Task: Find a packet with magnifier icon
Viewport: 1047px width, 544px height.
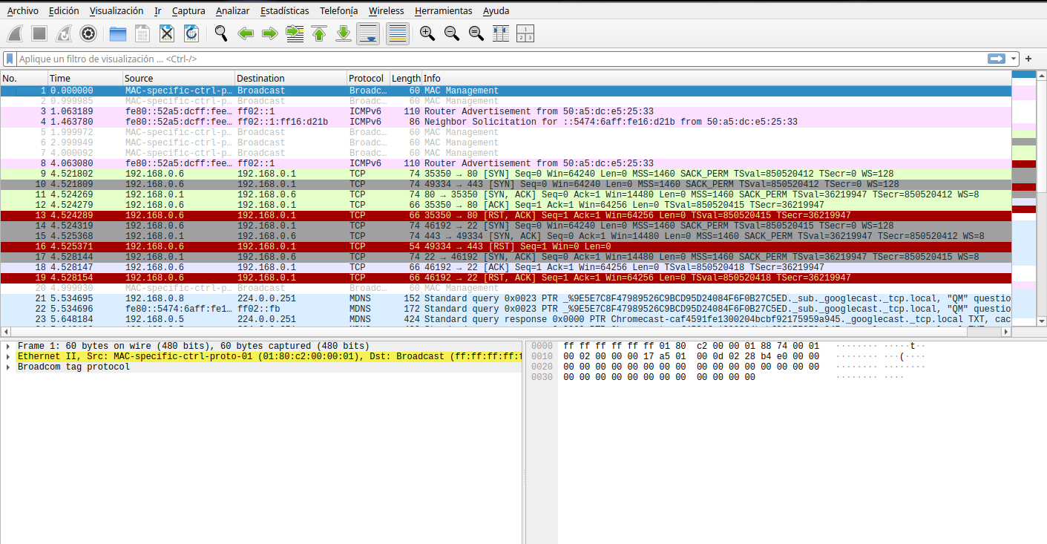Action: (221, 33)
